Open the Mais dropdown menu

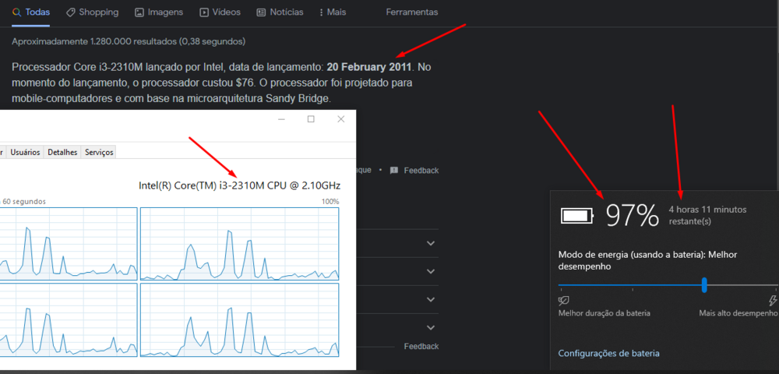(333, 12)
